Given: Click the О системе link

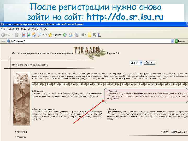Looking at the screenshot, I should click(x=22, y=132).
